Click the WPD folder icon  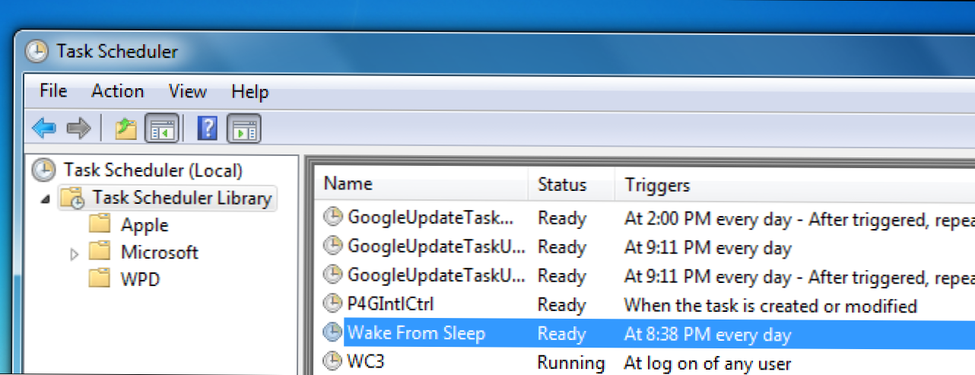(100, 278)
